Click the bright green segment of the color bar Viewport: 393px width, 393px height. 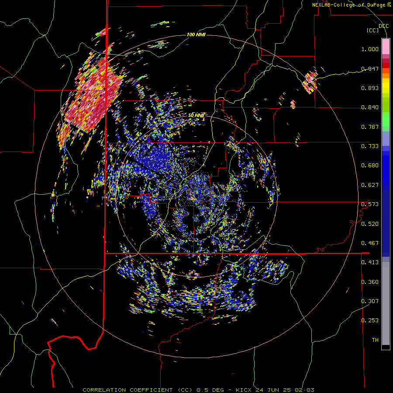pos(386,119)
